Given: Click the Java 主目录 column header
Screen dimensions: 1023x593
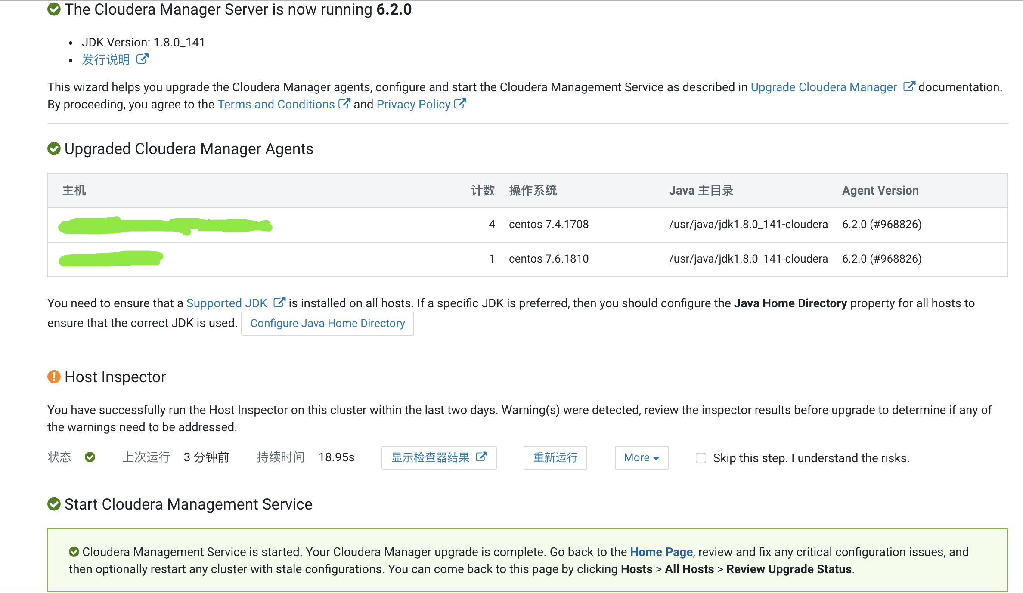Looking at the screenshot, I should coord(701,190).
